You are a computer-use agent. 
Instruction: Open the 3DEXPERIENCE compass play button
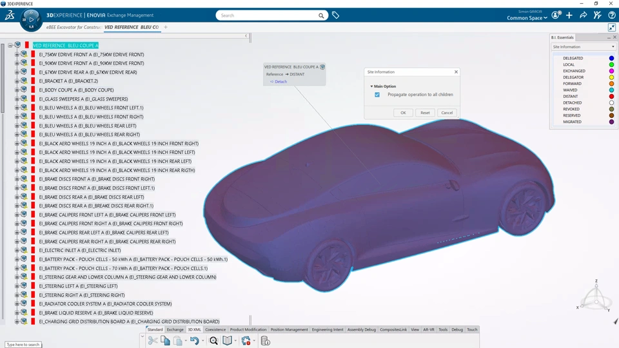coord(31,19)
